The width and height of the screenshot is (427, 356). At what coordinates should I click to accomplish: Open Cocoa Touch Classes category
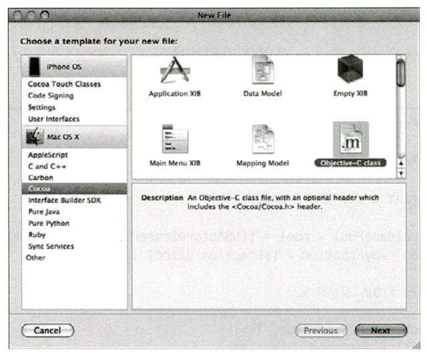pyautogui.click(x=65, y=84)
